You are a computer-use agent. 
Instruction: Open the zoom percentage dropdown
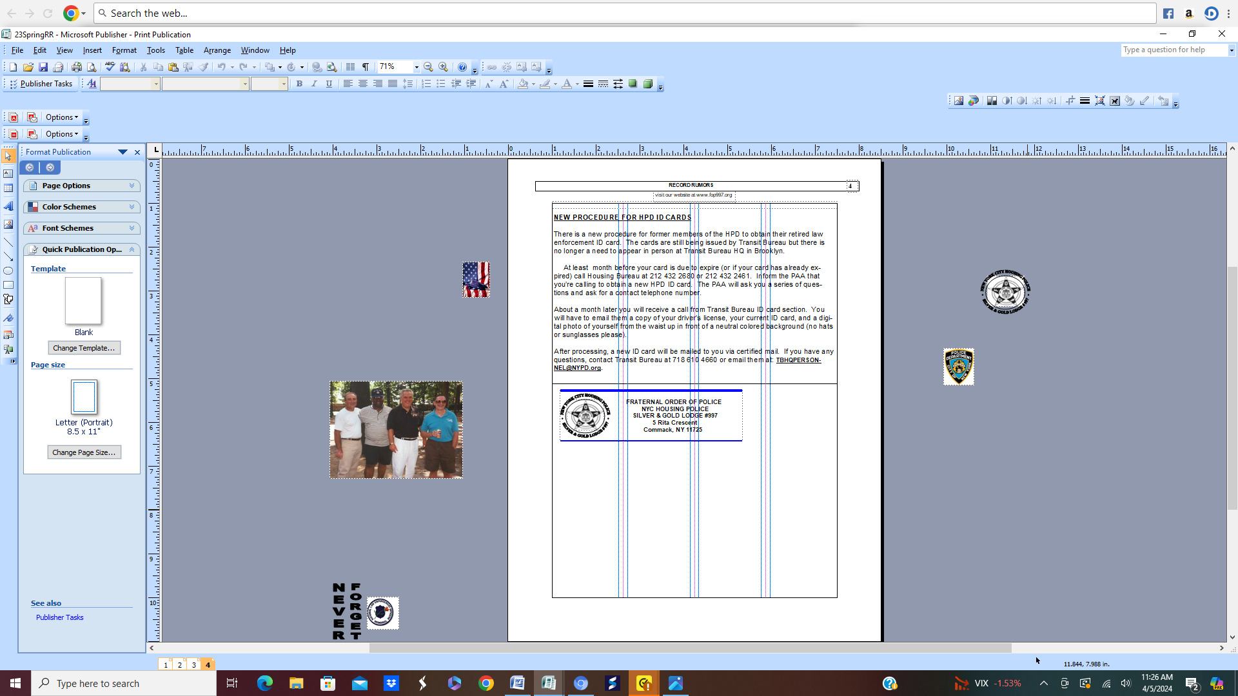417,67
